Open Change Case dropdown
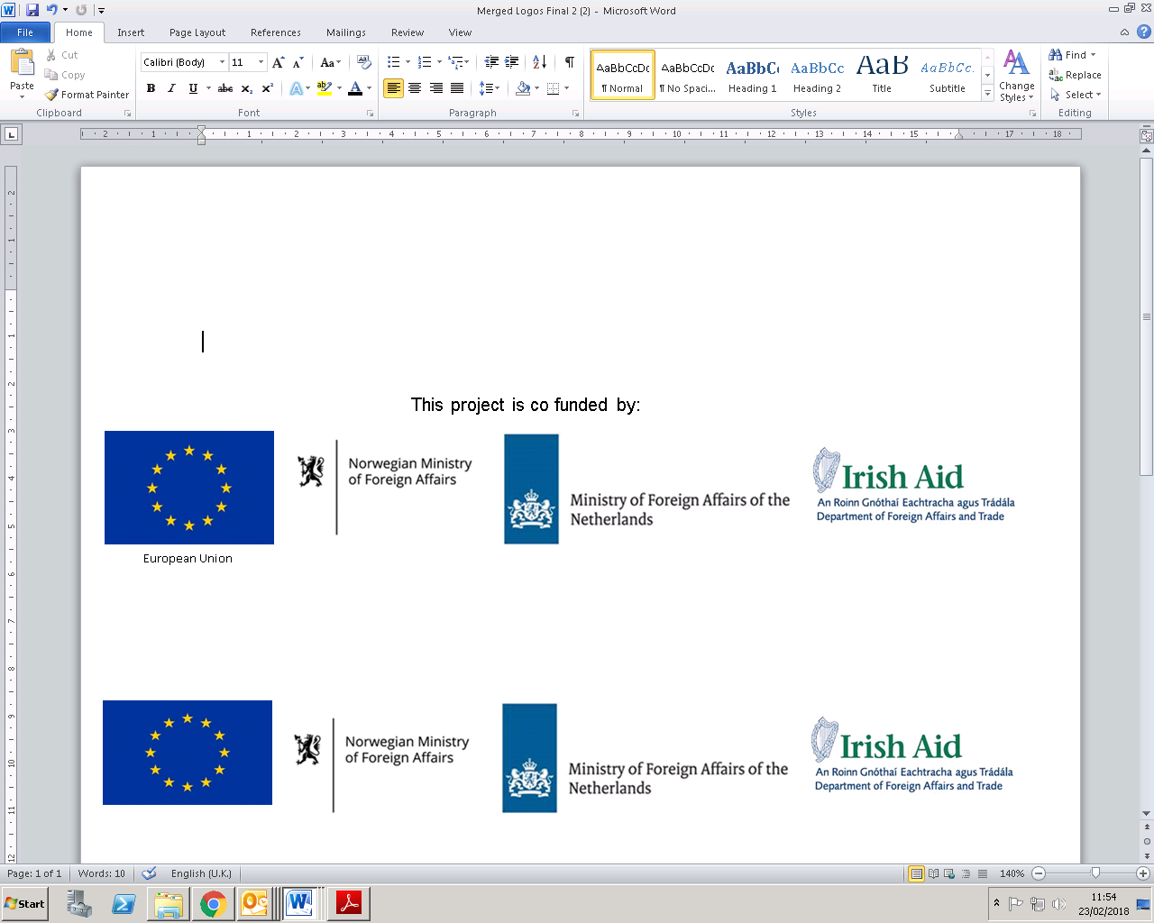1154x923 pixels. [x=331, y=62]
